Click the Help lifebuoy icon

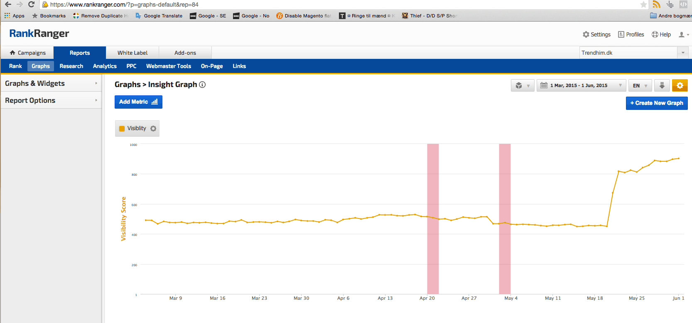pyautogui.click(x=655, y=34)
